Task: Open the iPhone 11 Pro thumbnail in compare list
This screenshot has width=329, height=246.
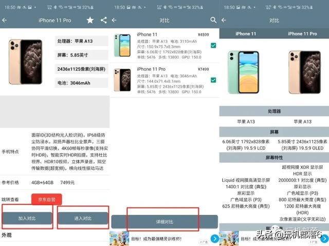Action: (x=122, y=80)
